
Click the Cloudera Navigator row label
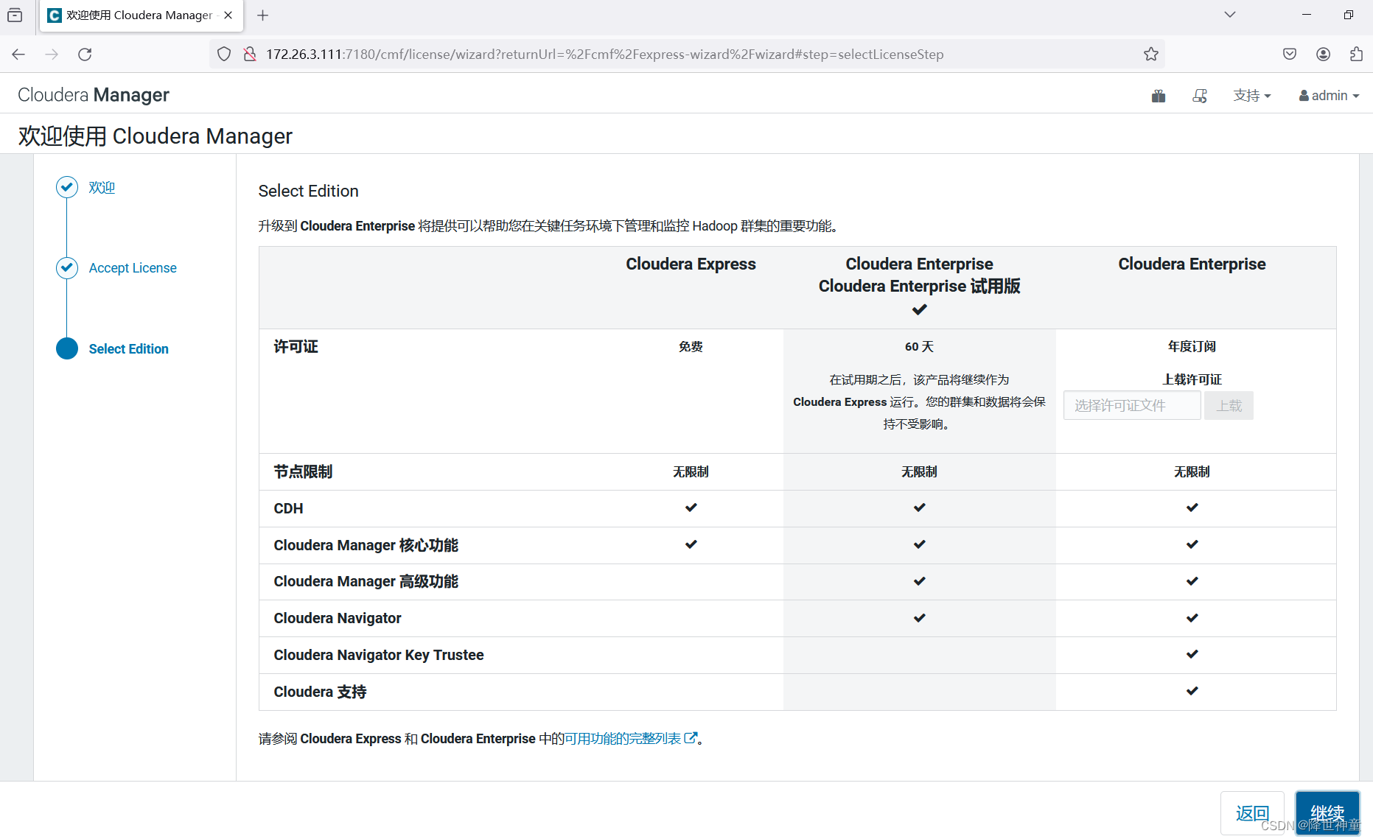[338, 618]
